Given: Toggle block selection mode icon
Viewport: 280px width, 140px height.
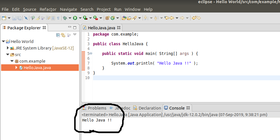Looking at the screenshot, I should point(53,18).
